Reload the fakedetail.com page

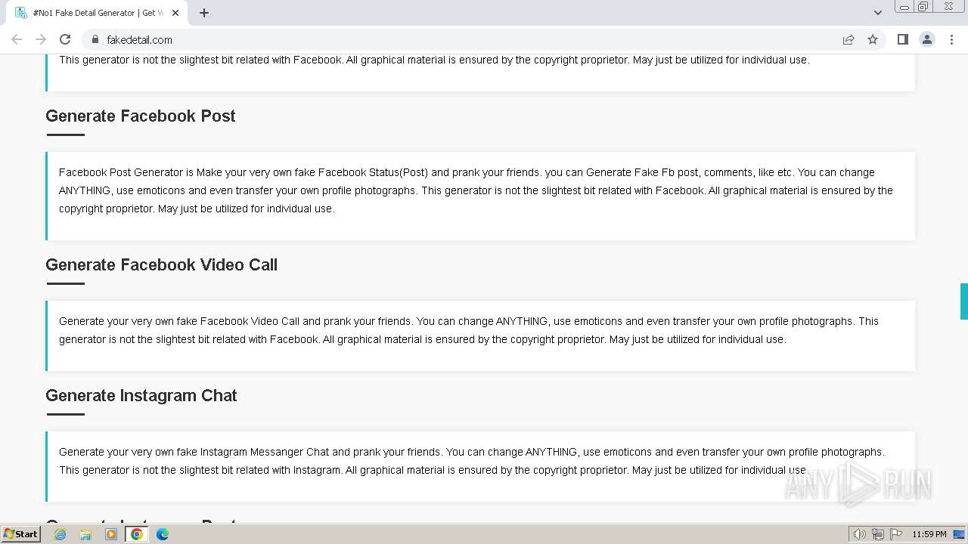pos(65,39)
